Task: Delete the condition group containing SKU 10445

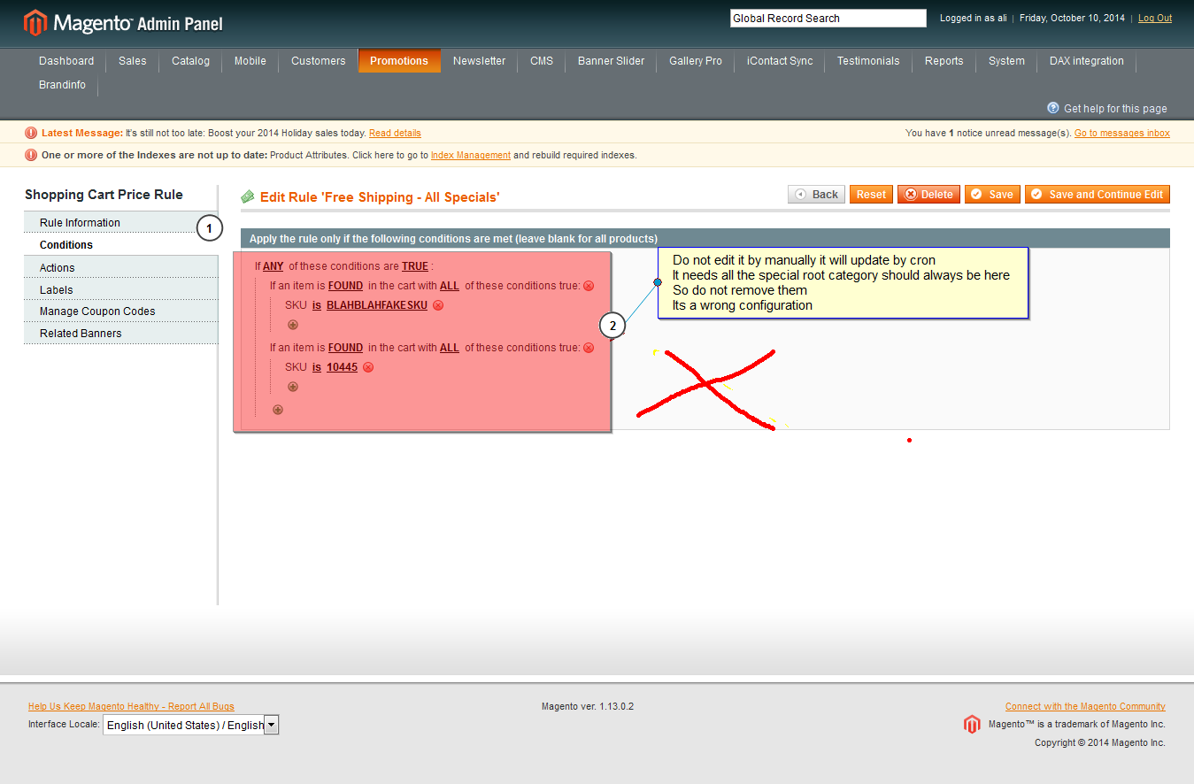Action: (x=589, y=348)
